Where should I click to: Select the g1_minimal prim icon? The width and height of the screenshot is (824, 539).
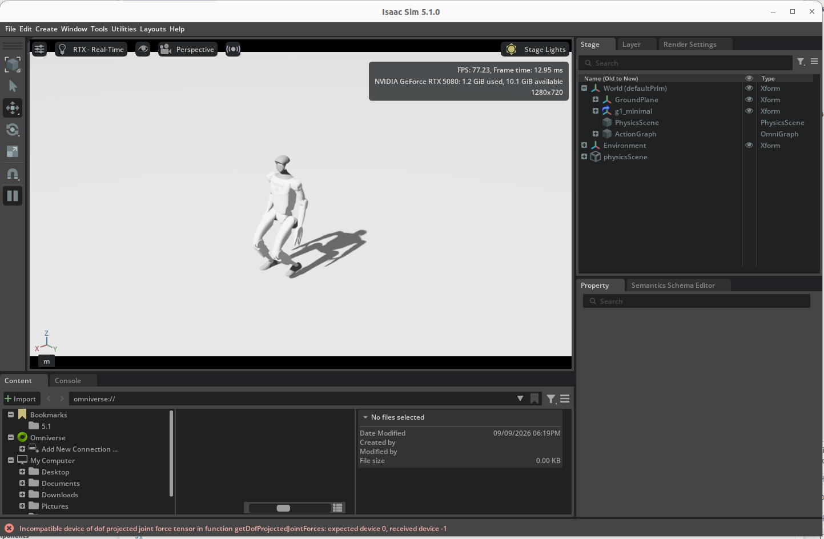coord(607,111)
